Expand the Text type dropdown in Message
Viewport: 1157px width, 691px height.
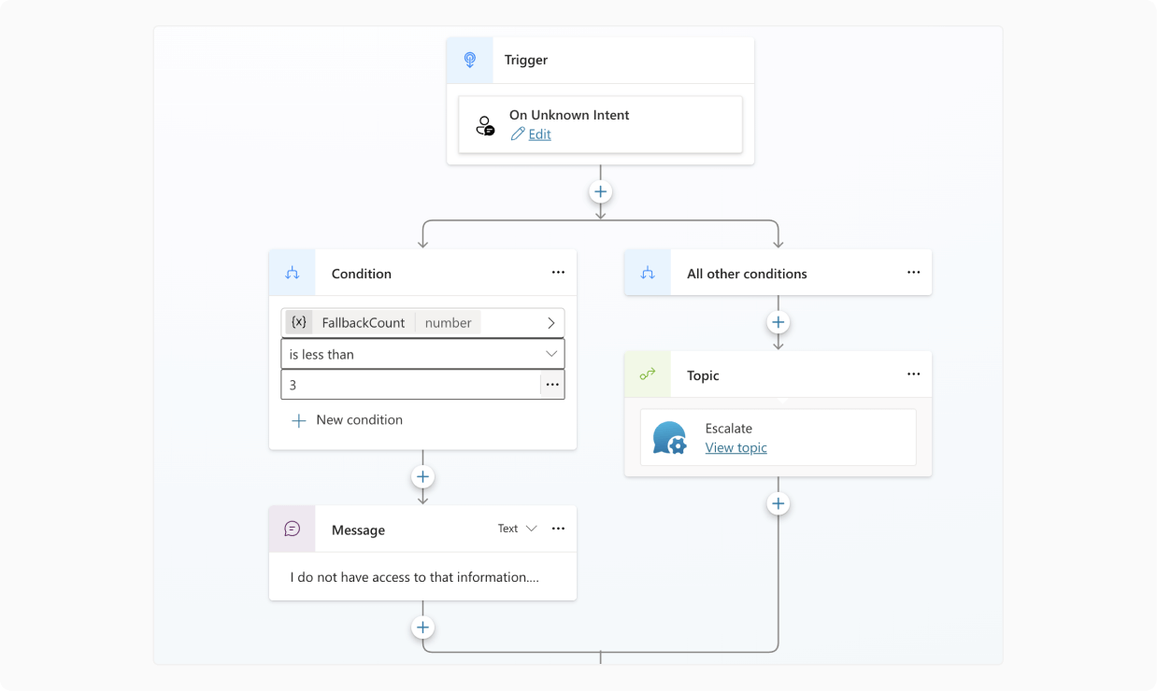click(518, 529)
